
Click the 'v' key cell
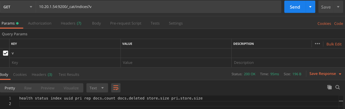65,53
